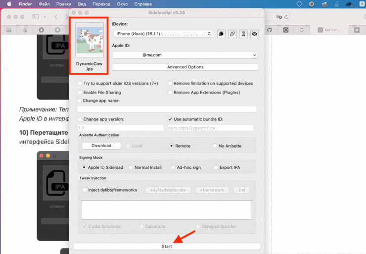Tick the Enable File Sharing checkbox
Screen dimensions: 366x254
pyautogui.click(x=80, y=92)
